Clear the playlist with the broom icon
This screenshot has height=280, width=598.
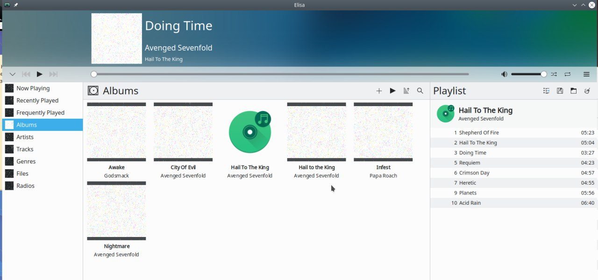click(x=587, y=91)
